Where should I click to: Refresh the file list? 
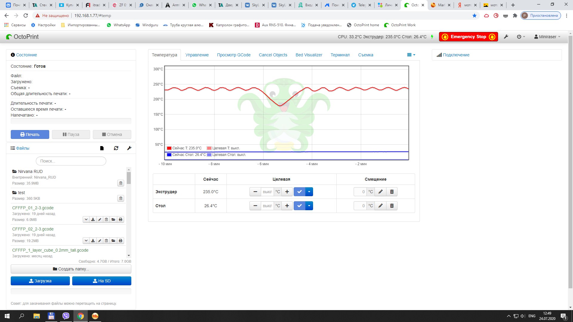116,148
